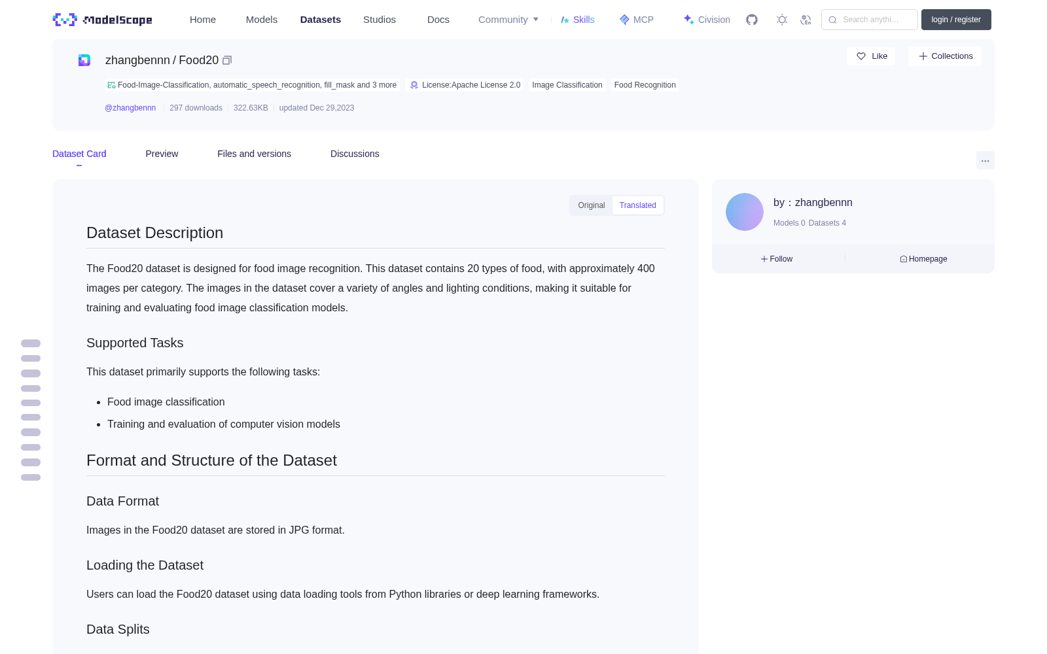The height and width of the screenshot is (654, 1047).
Task: Click the Food-Image-Classification task tags
Action: [252, 85]
